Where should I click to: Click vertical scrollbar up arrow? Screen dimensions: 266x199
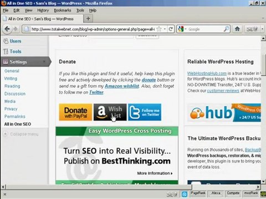(263, 38)
